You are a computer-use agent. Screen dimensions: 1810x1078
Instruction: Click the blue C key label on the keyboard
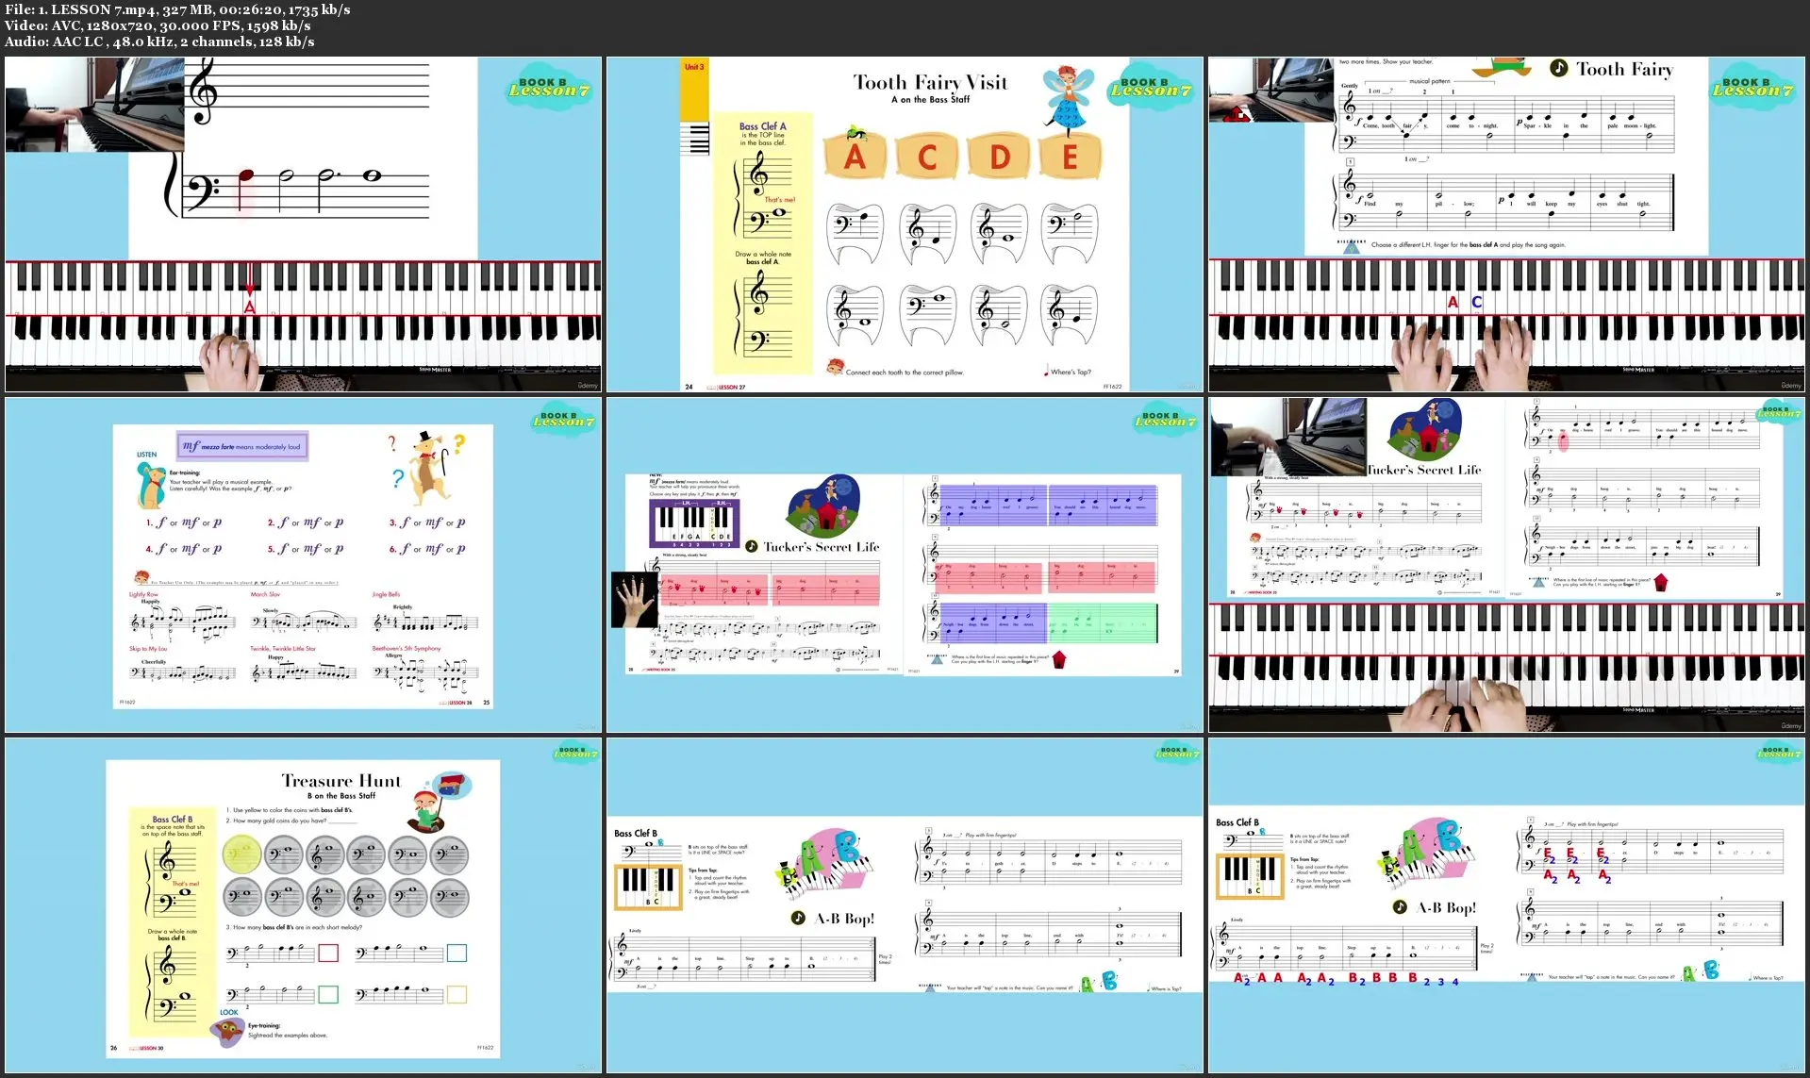[x=1477, y=302]
